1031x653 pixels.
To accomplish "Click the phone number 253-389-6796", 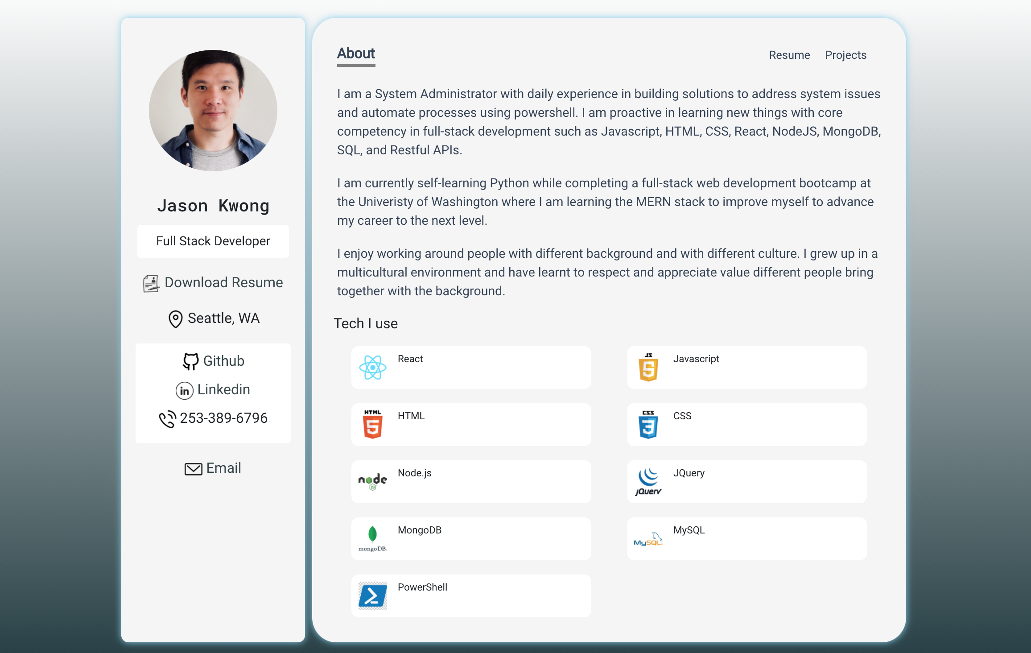I will (x=223, y=418).
